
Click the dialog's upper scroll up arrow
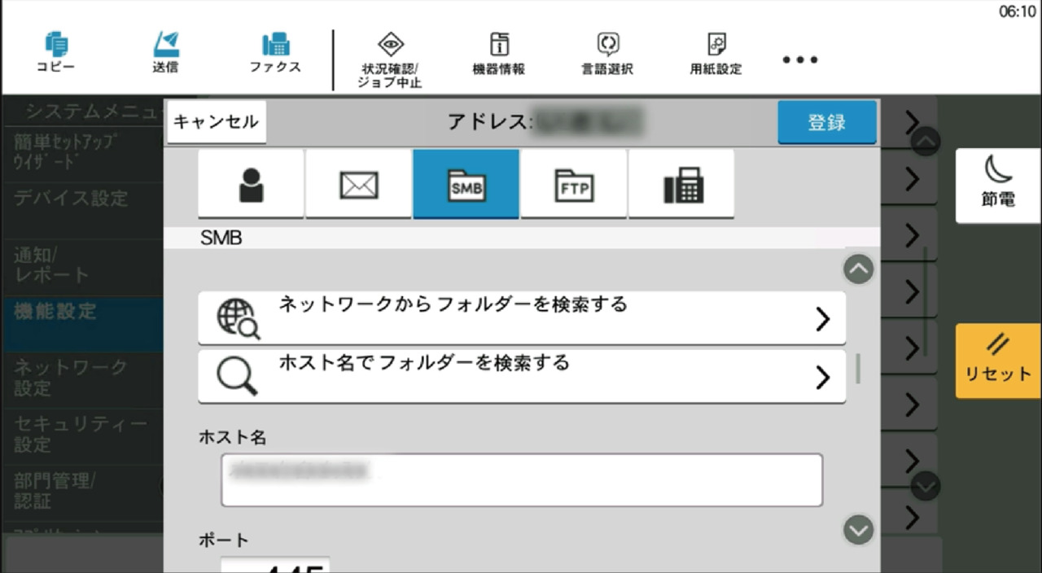[x=859, y=269]
